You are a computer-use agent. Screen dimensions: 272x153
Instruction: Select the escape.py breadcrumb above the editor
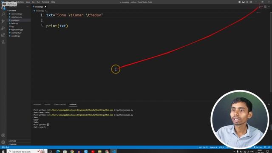click(x=40, y=11)
